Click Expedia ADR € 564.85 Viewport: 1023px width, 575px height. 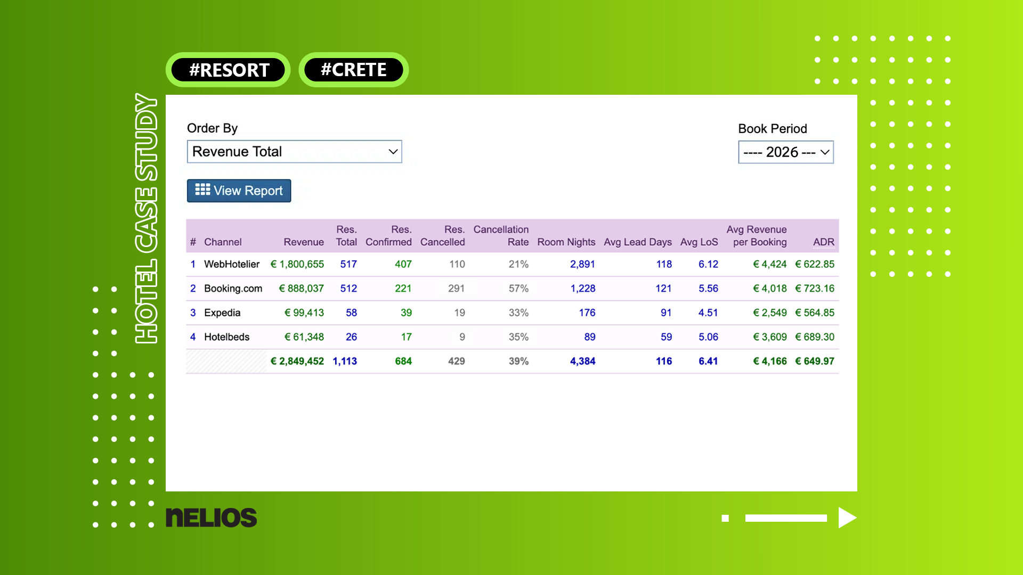click(815, 313)
